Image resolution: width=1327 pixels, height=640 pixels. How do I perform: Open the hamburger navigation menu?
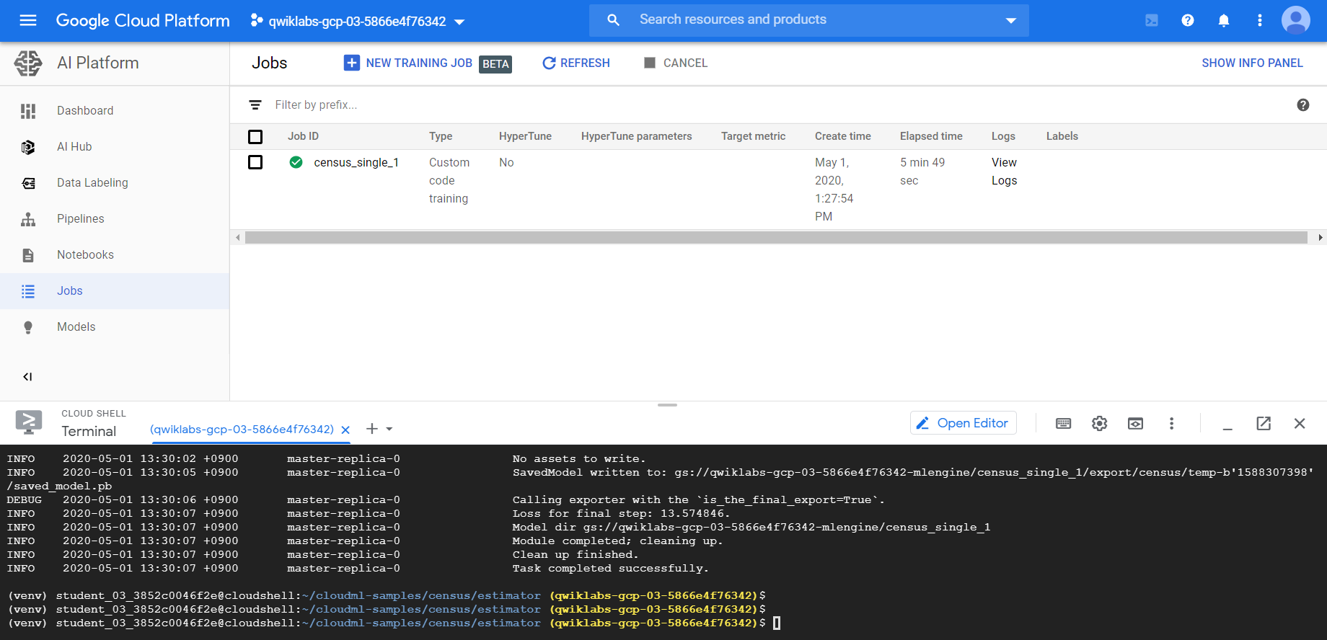pyautogui.click(x=28, y=20)
